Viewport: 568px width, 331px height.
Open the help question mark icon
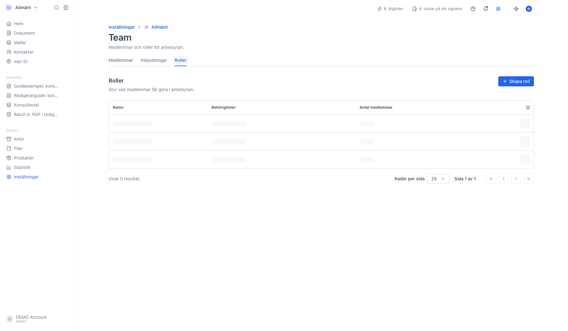(x=473, y=9)
